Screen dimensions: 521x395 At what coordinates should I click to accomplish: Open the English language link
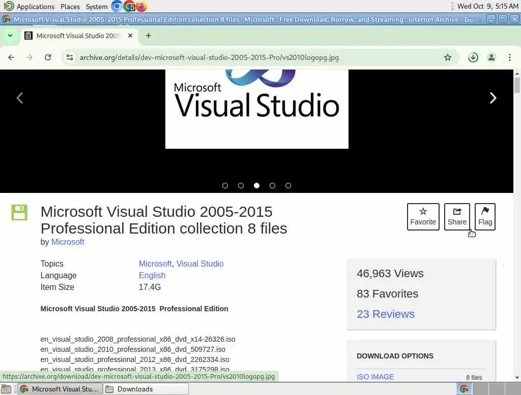[152, 275]
